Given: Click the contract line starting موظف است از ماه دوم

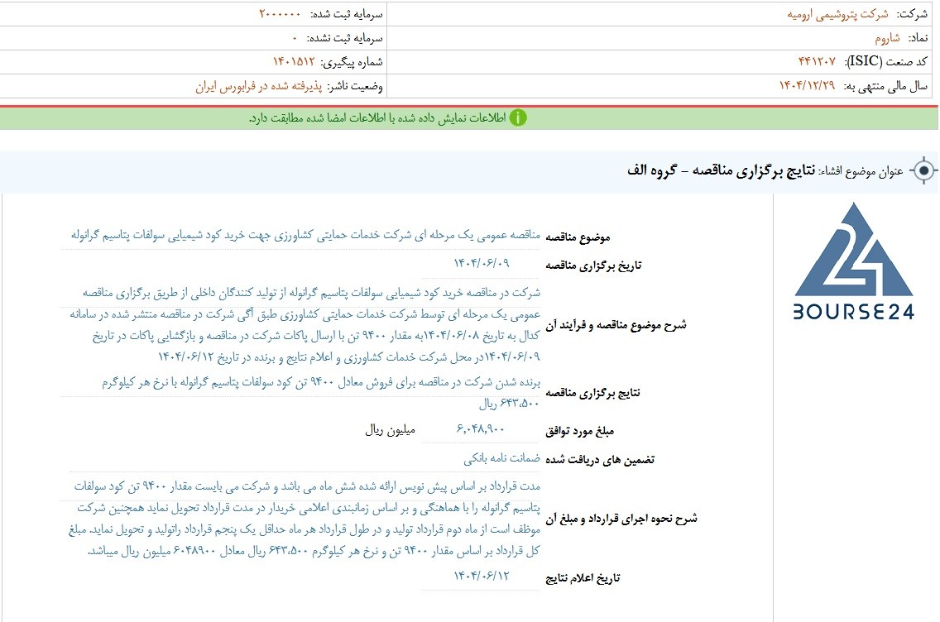Looking at the screenshot, I should tap(305, 529).
